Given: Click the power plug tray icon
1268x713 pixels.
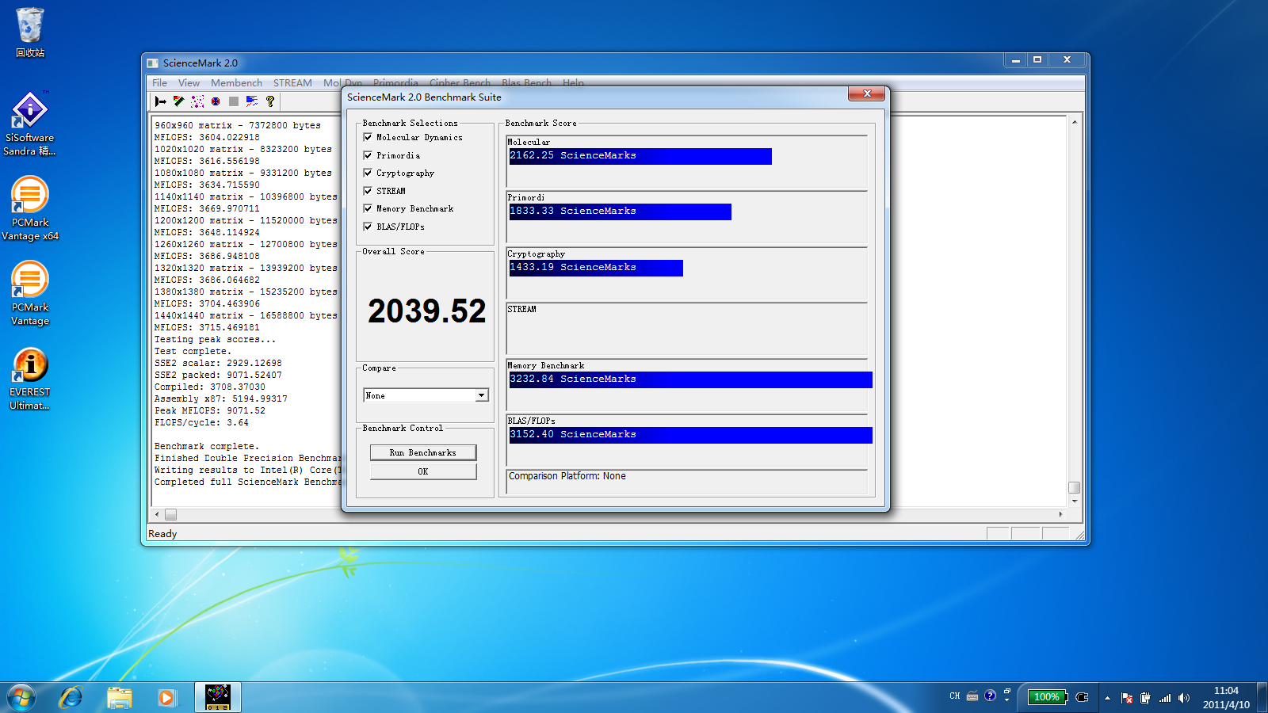Looking at the screenshot, I should pyautogui.click(x=1146, y=698).
